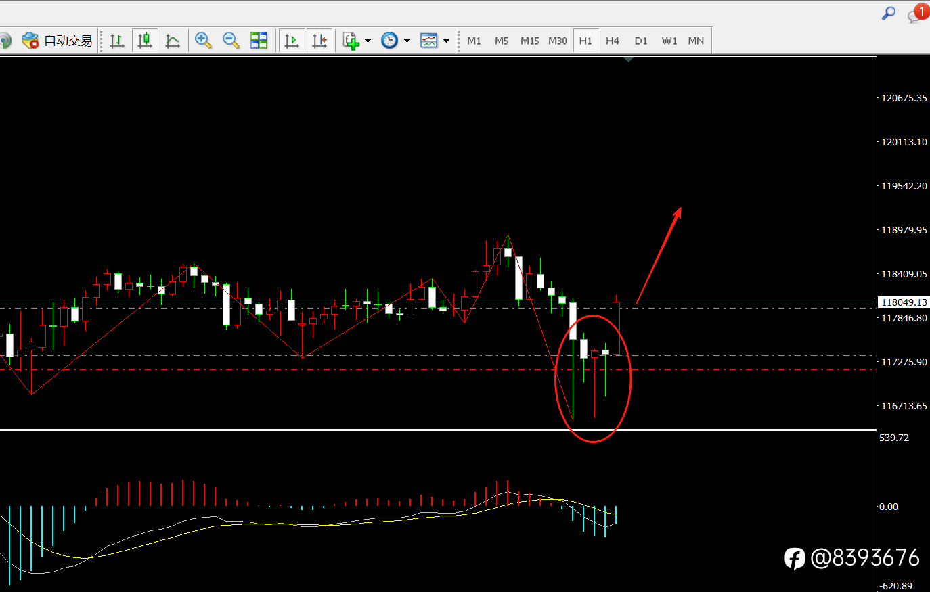Viewport: 930px width, 592px height.
Task: Click the periodicity clock icon
Action: click(389, 41)
